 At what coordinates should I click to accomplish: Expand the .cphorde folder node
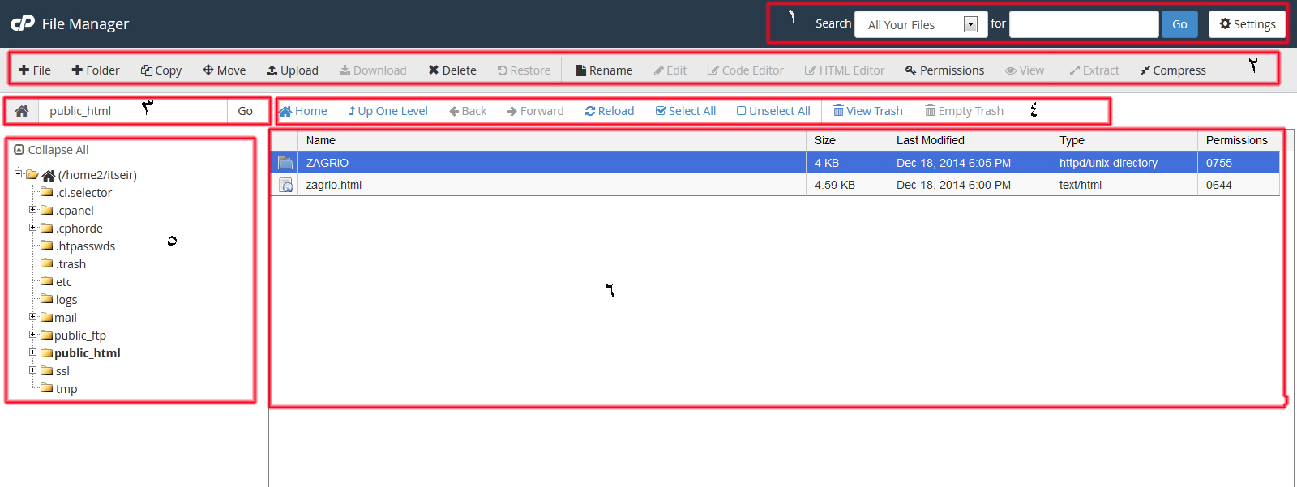click(33, 227)
